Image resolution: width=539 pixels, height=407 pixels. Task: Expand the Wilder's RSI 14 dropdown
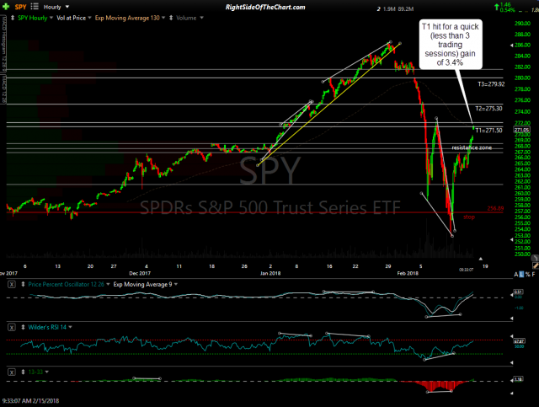click(x=70, y=327)
